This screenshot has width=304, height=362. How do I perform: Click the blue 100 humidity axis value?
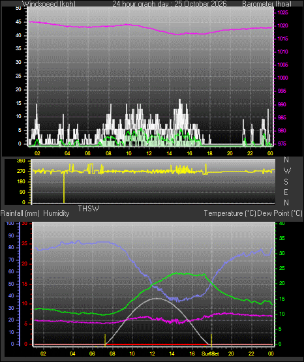click(x=10, y=223)
